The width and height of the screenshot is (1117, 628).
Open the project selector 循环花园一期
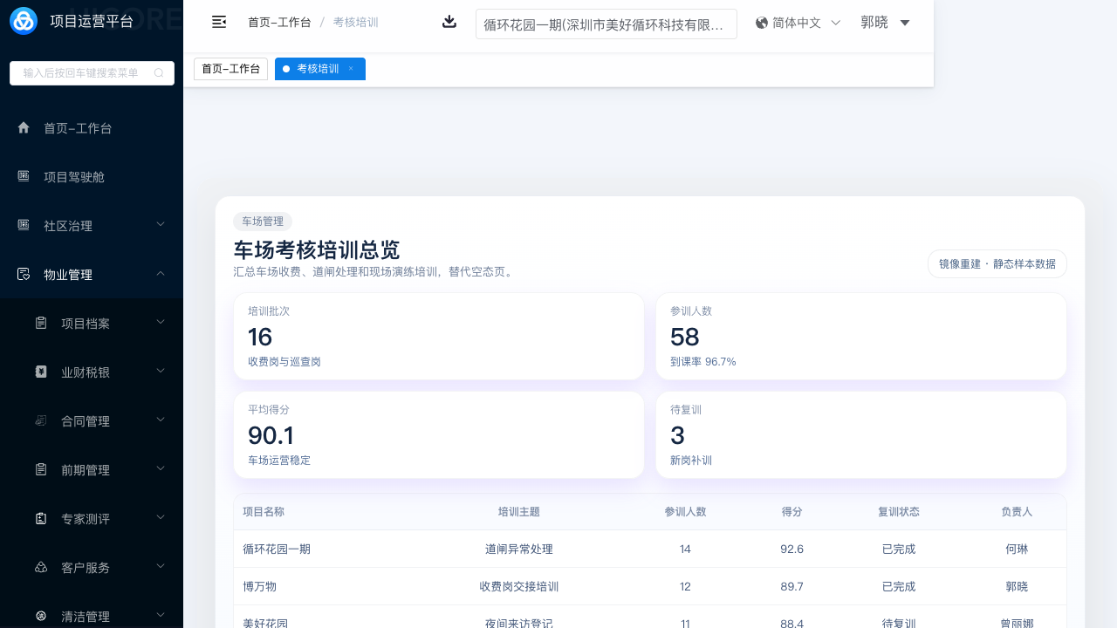(x=606, y=24)
